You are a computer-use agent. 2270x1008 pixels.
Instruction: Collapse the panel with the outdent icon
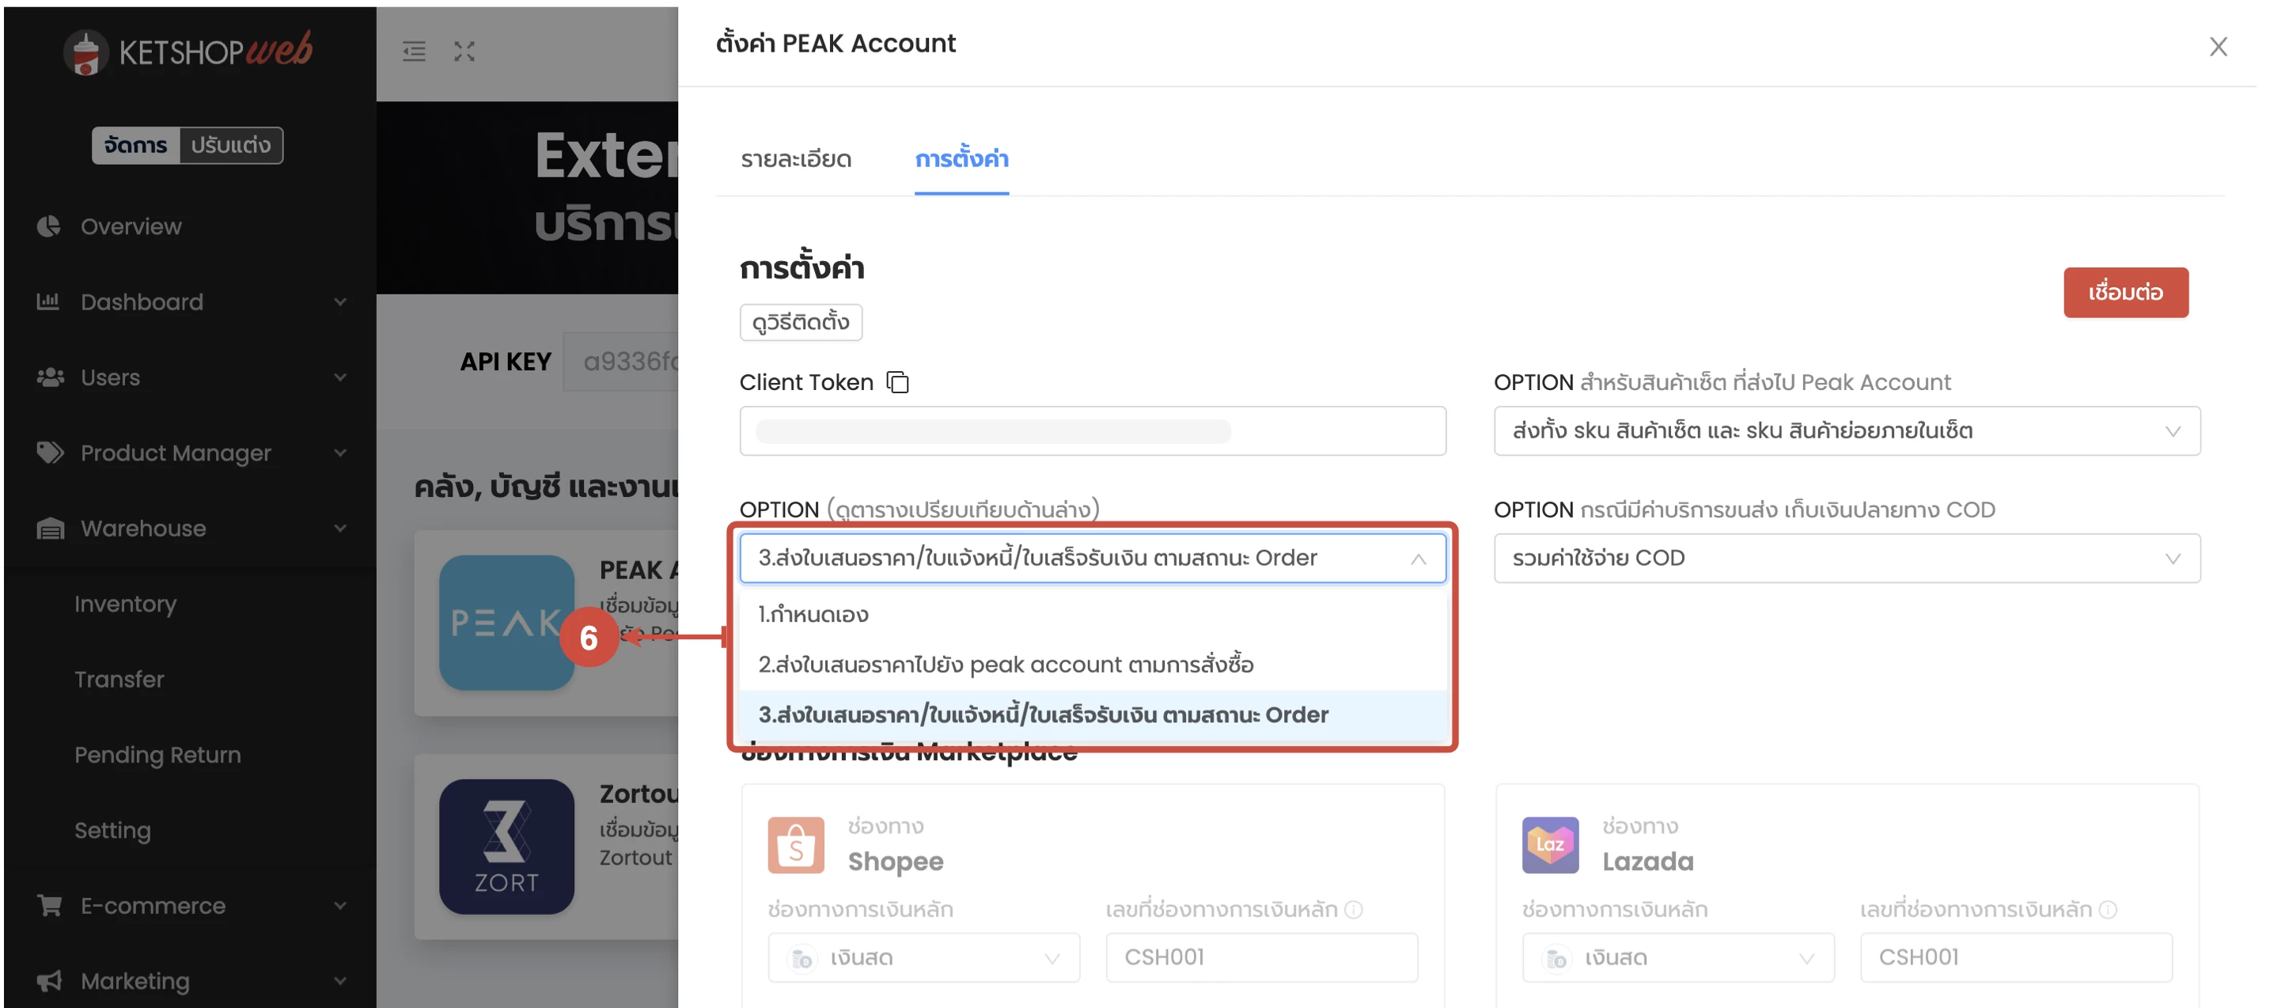coord(413,52)
